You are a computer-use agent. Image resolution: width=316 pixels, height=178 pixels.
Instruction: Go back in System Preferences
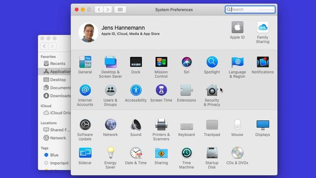click(99, 9)
